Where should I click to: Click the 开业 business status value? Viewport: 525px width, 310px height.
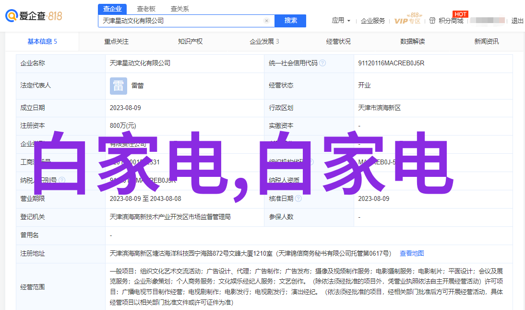pos(364,85)
